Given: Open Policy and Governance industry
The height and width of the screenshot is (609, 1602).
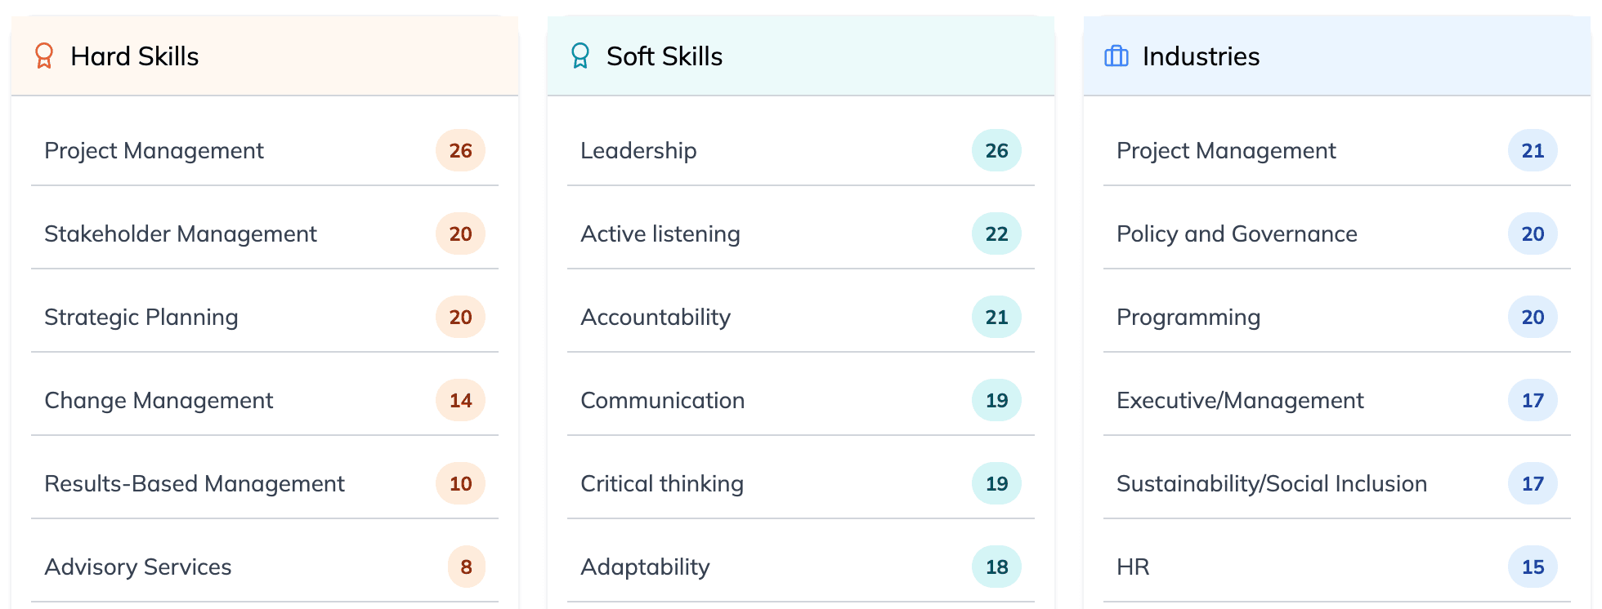Looking at the screenshot, I should click(1237, 234).
